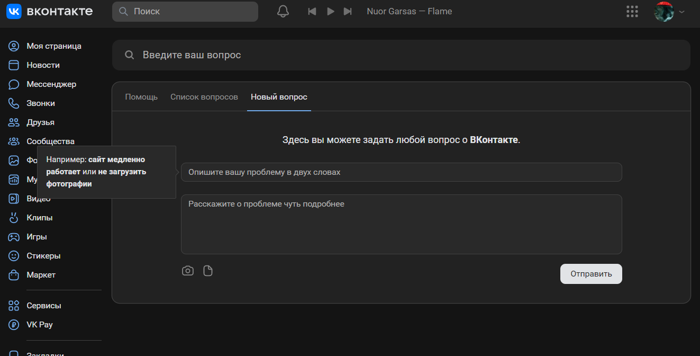Open Маркет section

[41, 275]
